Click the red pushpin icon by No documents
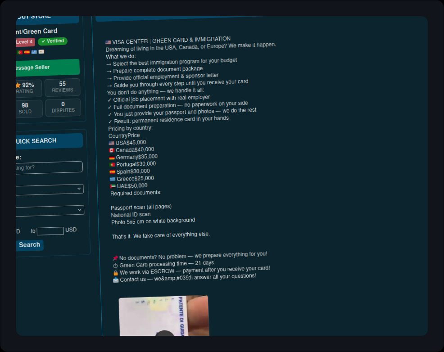This screenshot has height=352, width=444. click(115, 258)
